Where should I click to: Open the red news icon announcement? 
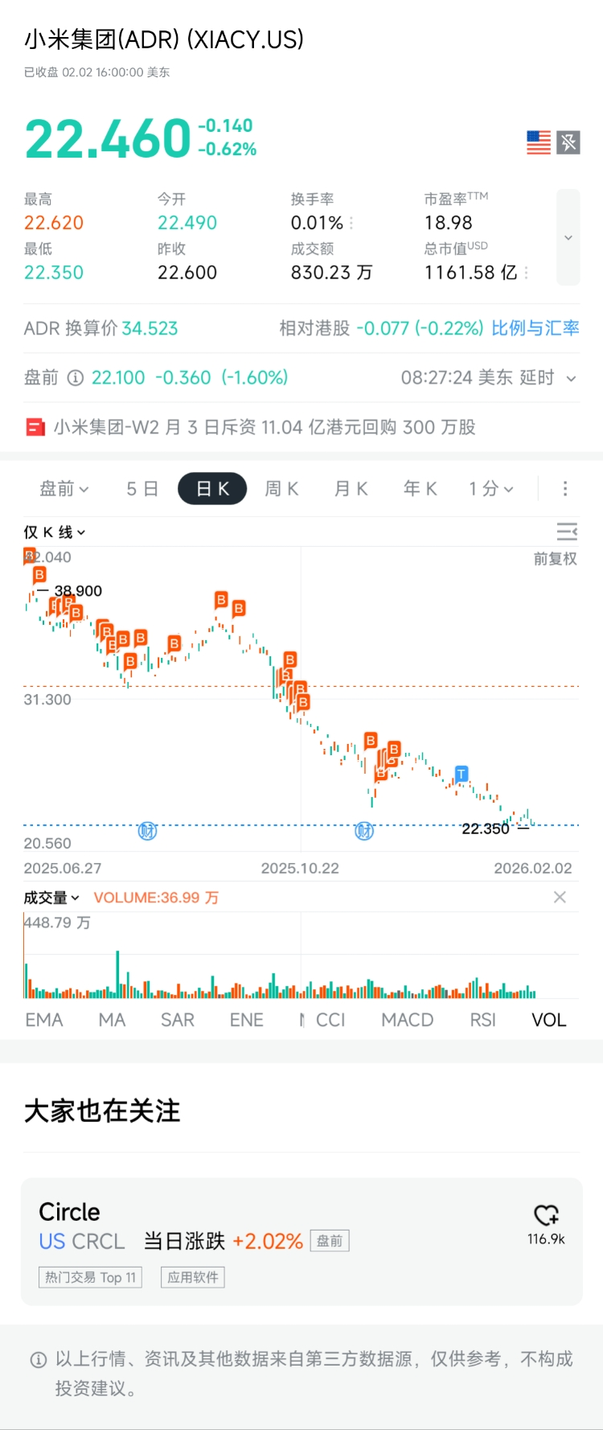click(x=35, y=427)
